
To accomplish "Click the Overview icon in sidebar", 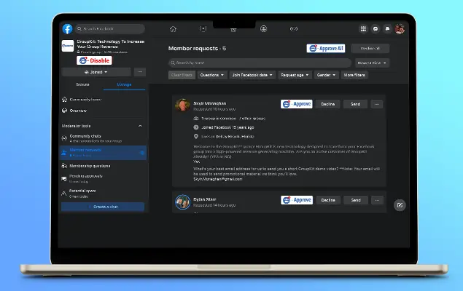I will (x=64, y=111).
